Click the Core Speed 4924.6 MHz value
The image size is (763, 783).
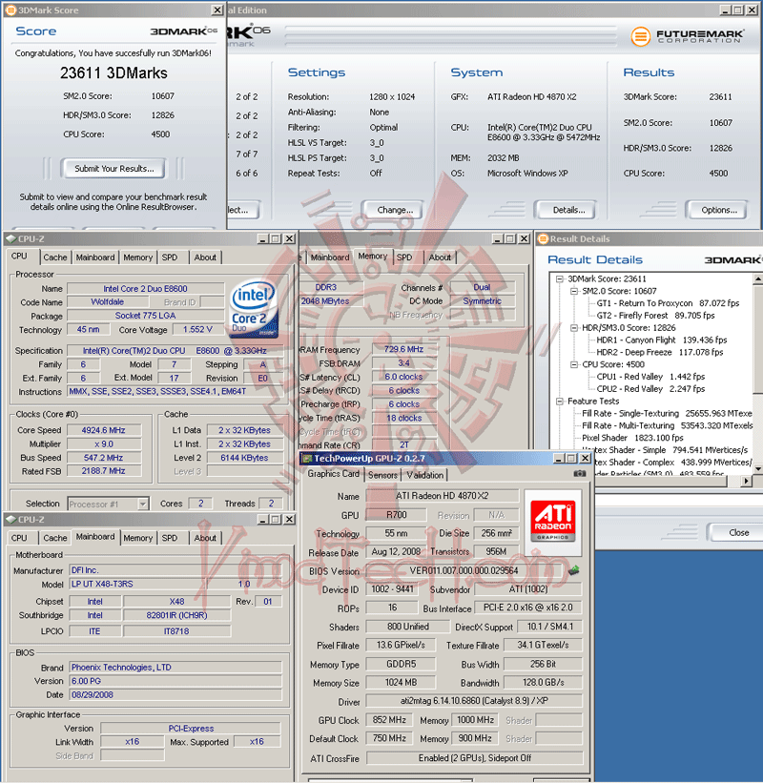[104, 430]
